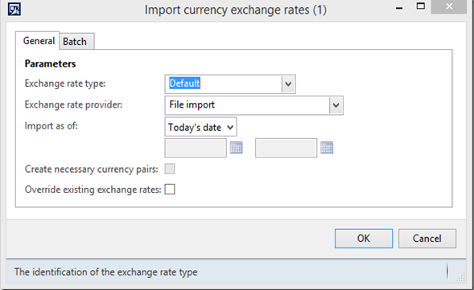The image size is (474, 290).
Task: Click the first disabled date input field
Action: pos(196,148)
